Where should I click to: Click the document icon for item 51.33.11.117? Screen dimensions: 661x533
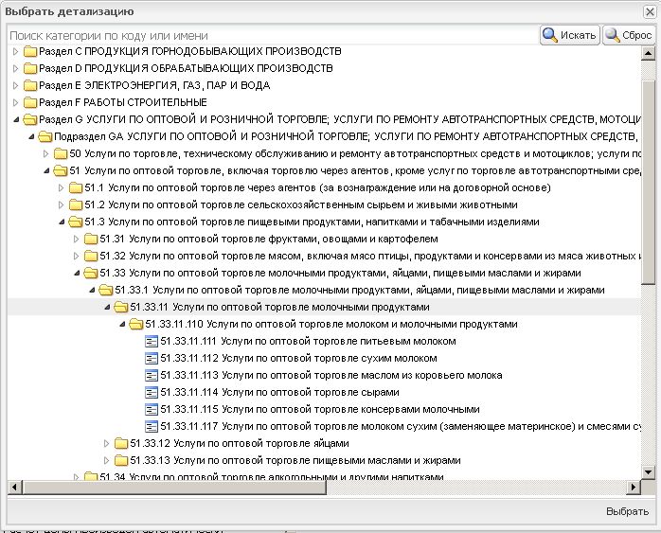pos(152,426)
